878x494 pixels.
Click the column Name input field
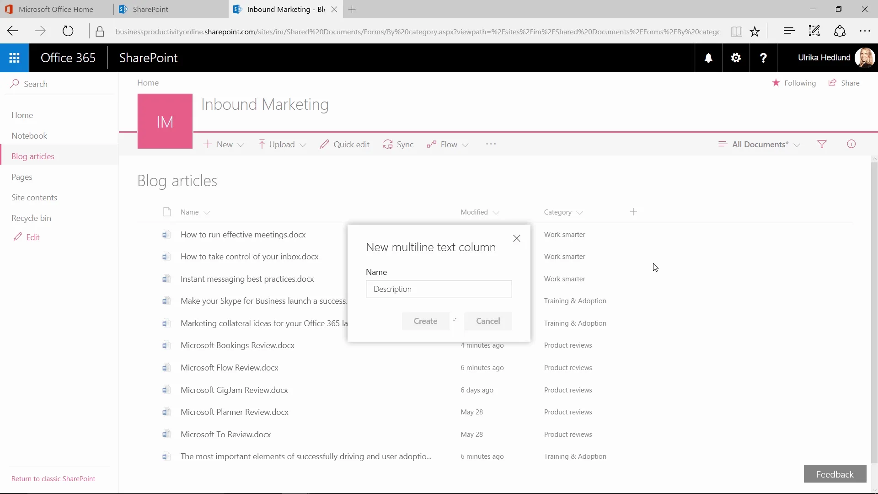[439, 289]
